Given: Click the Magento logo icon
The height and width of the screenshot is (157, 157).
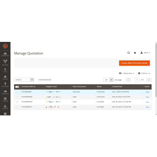Looking at the screenshot, I should [x=5, y=46].
